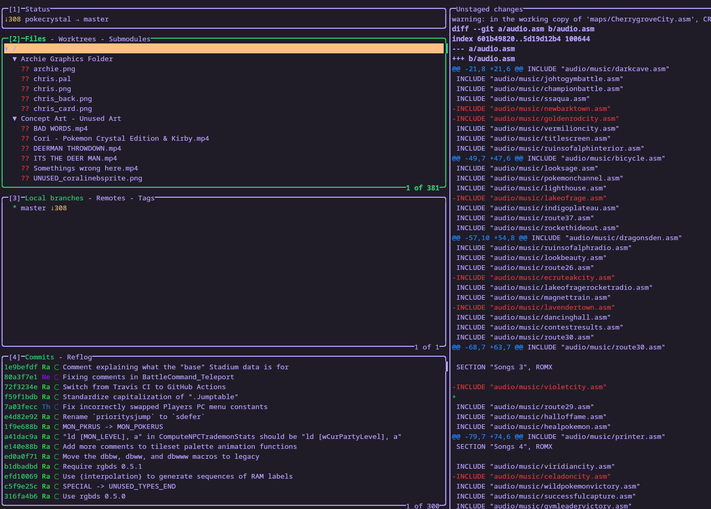
Task: Select commit e140e88b tileset palette animation comments
Action: [224, 447]
